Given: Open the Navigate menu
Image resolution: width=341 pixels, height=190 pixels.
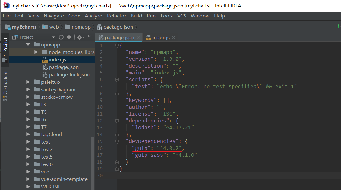Looking at the screenshot, I should (54, 16).
